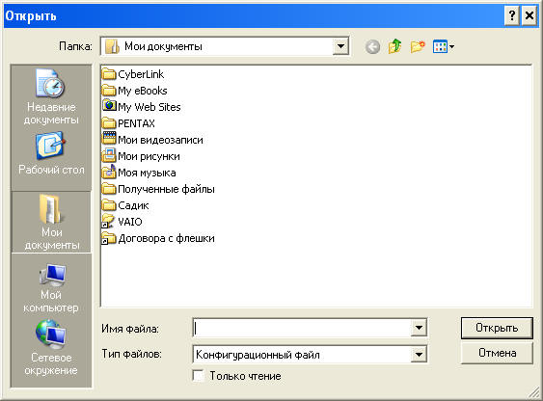This screenshot has height=401, width=543.
Task: Open Мой компьютер in the places bar
Action: (51, 288)
